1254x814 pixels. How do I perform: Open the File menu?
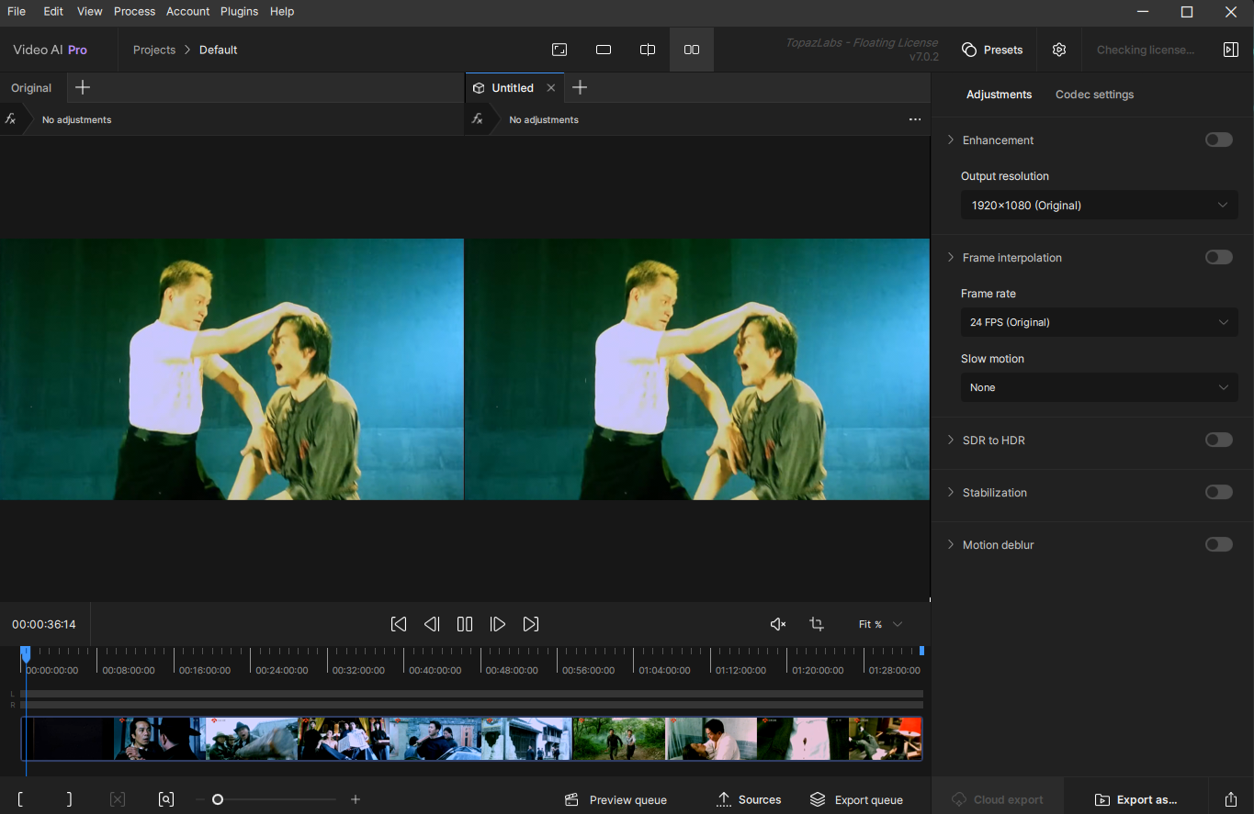17,11
